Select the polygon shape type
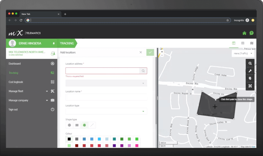Viewport: 263px width, 156px height. (x=84, y=125)
